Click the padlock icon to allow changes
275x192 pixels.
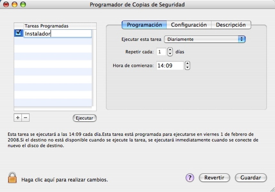click(12, 178)
